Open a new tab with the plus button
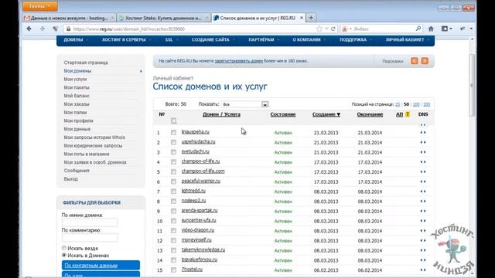Image resolution: width=495 pixels, height=278 pixels. 311,18
